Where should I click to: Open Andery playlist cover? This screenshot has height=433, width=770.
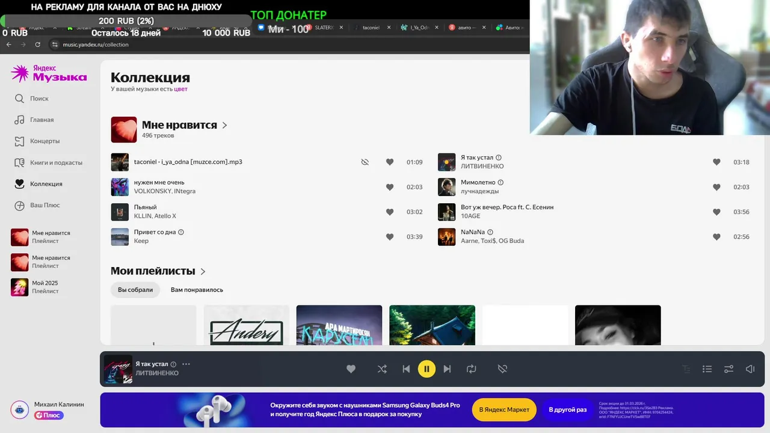[247, 325]
